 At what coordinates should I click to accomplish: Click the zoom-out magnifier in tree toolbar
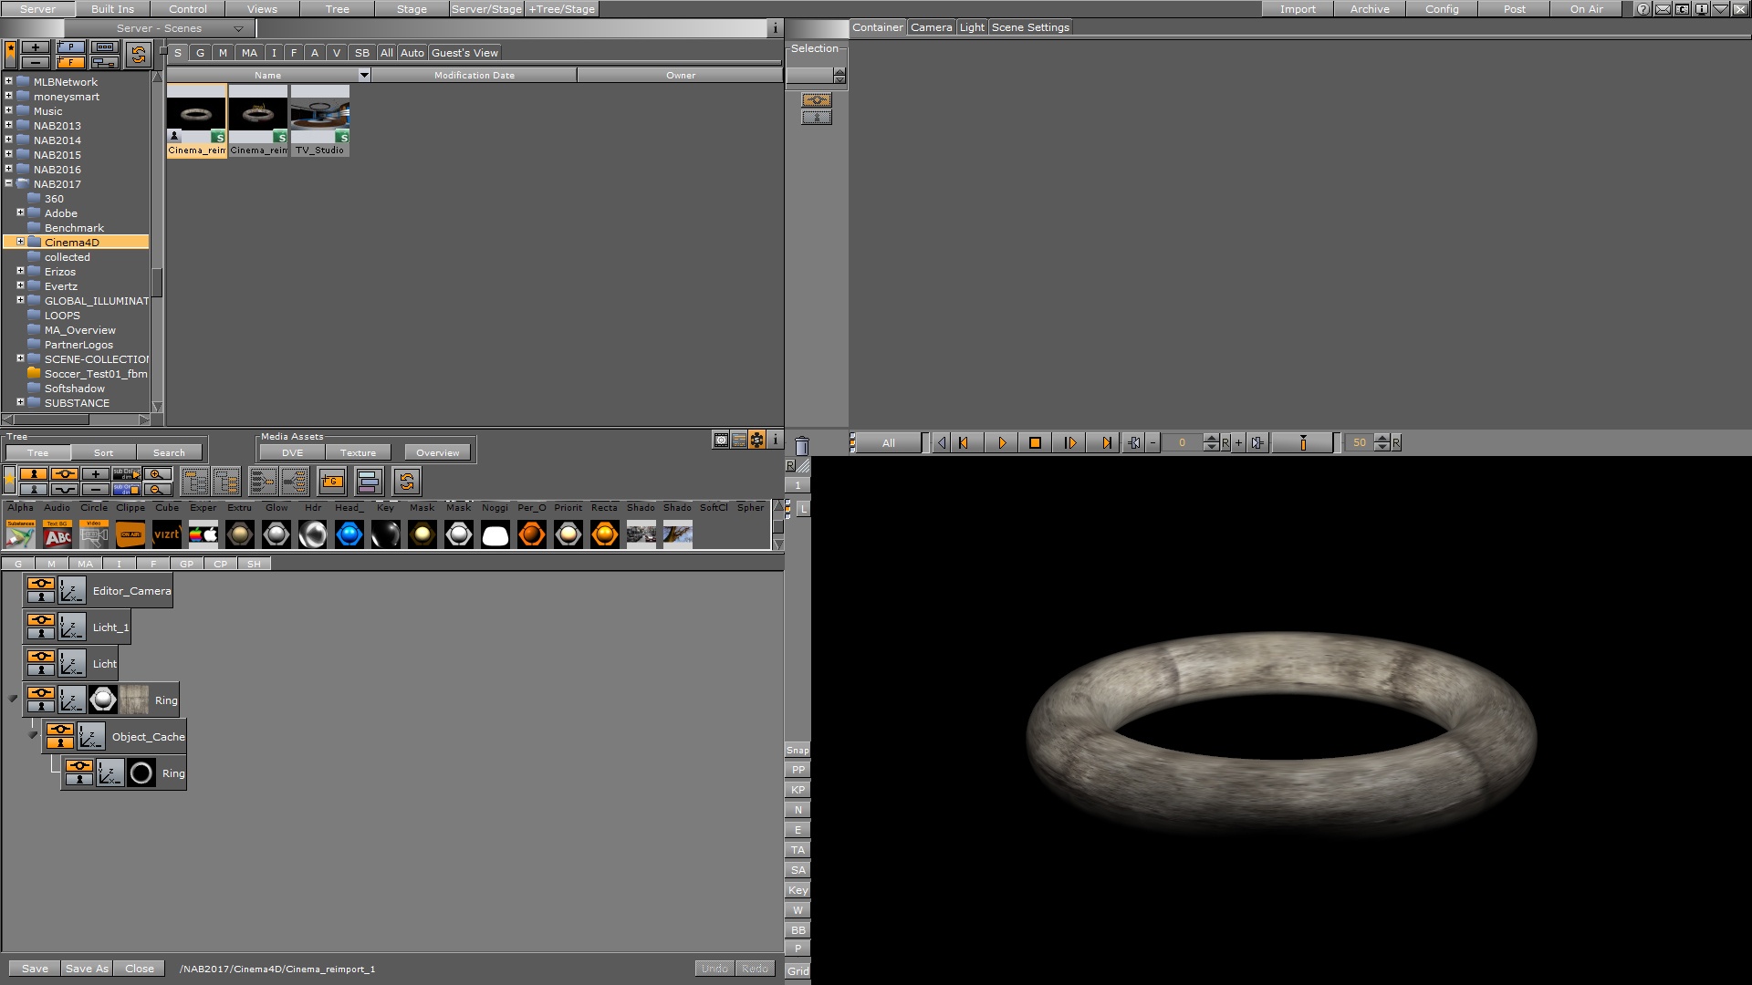(158, 489)
